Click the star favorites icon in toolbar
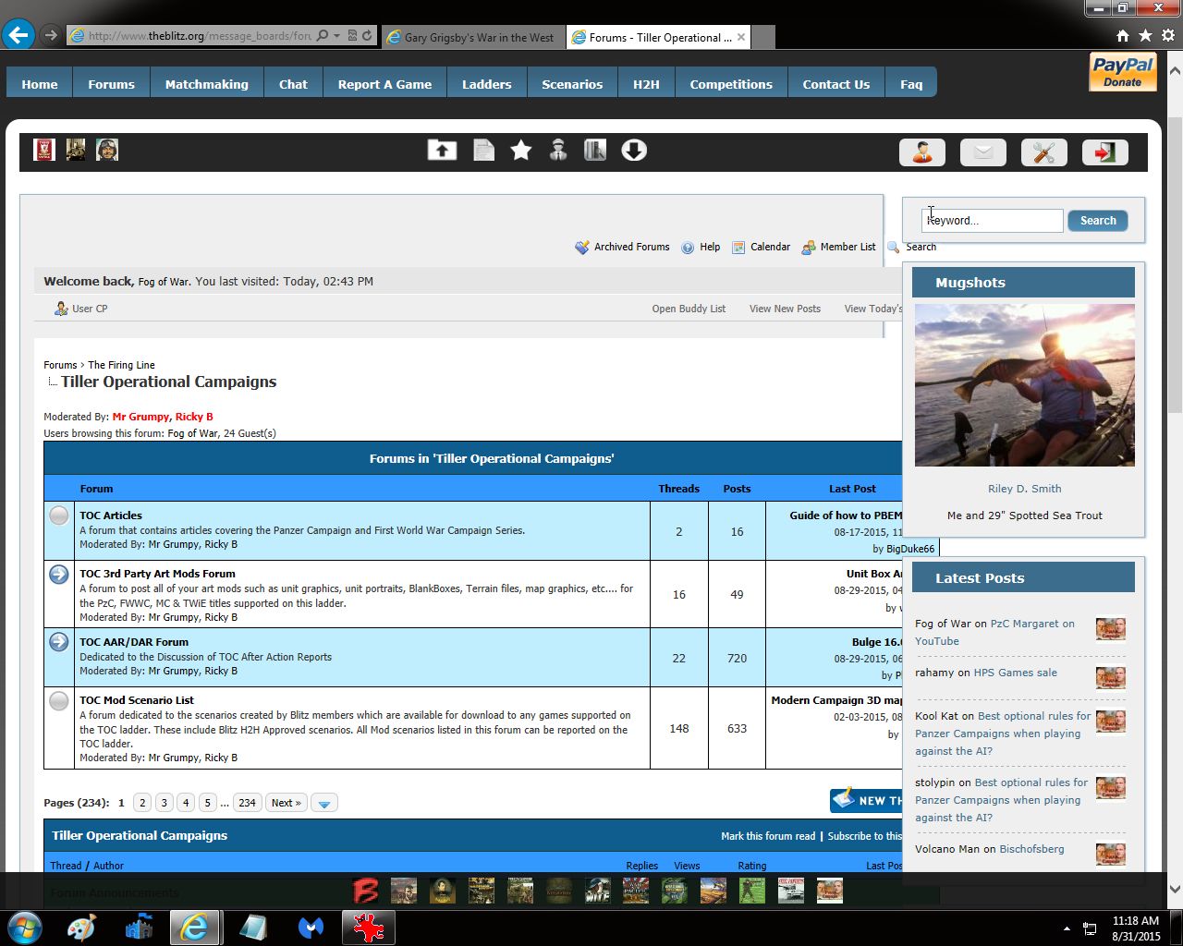Image resolution: width=1183 pixels, height=946 pixels. tap(521, 151)
